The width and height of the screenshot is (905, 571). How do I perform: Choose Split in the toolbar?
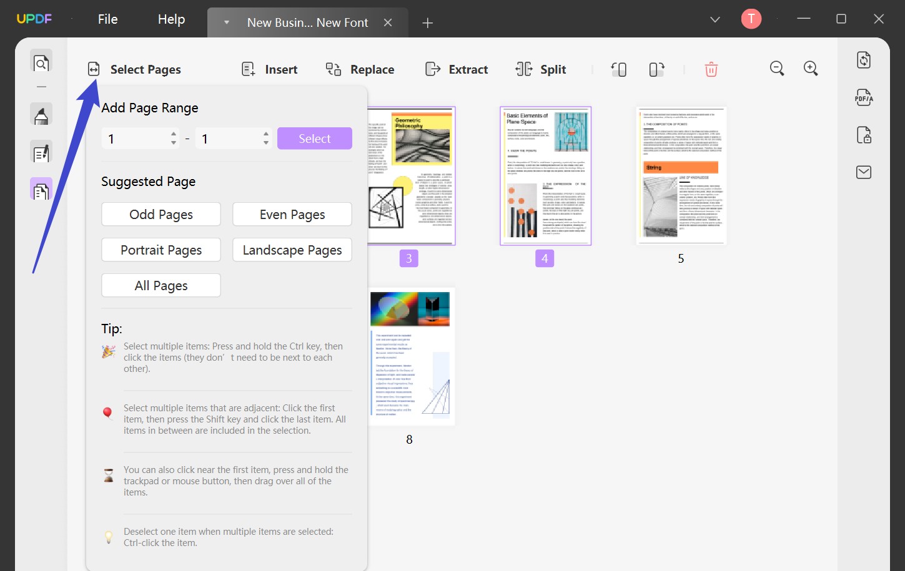pyautogui.click(x=553, y=69)
